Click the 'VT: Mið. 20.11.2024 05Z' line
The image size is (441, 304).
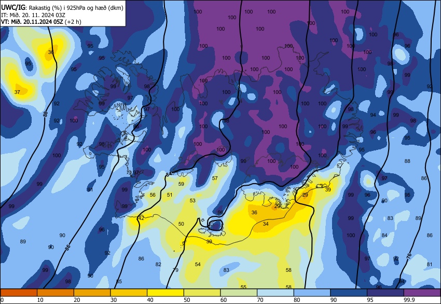pyautogui.click(x=32, y=22)
